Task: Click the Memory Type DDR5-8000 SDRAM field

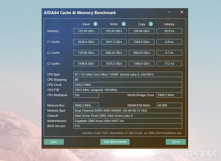Action: pos(128,111)
